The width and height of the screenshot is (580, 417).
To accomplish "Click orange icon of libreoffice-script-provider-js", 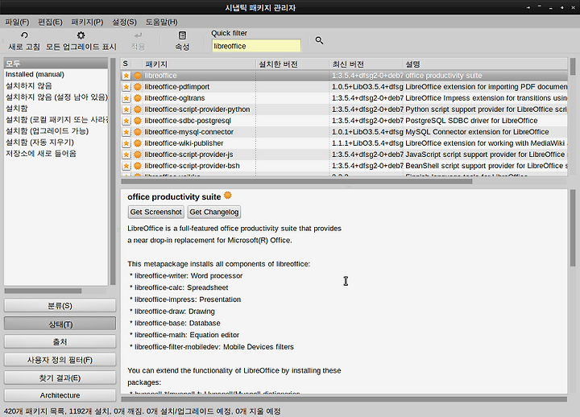I will coord(138,155).
